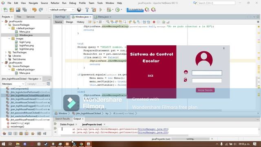Click the Debug Project toolbar icon
Viewport: 261px width, 147px height.
(x=109, y=10)
